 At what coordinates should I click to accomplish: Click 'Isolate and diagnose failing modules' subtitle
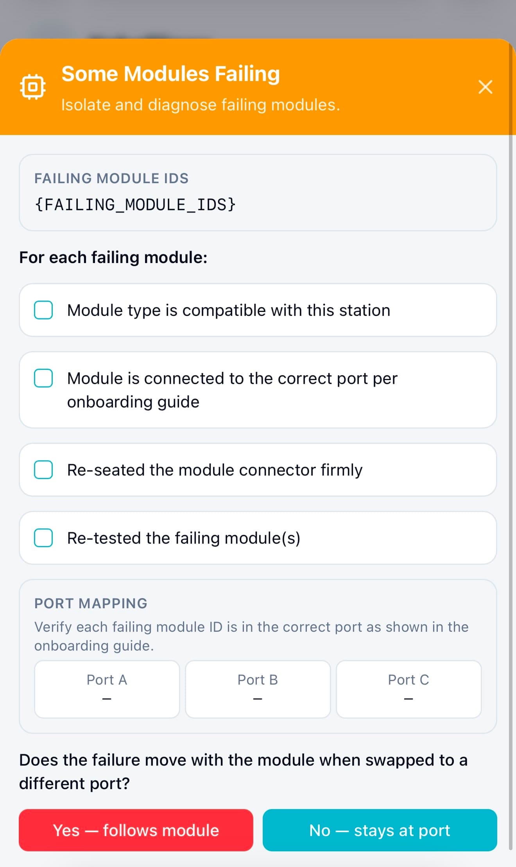[x=201, y=105]
